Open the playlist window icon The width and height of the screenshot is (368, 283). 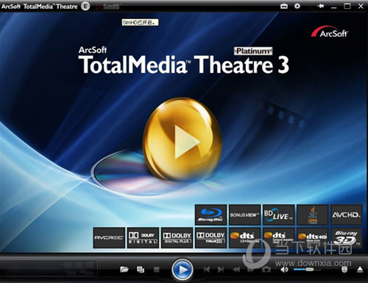pyautogui.click(x=141, y=270)
